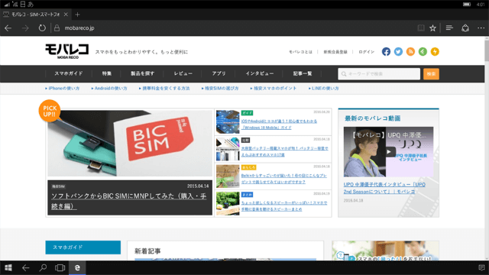
Task: Open the Windows 10 Mobile article thumbnail
Action: coord(228,122)
